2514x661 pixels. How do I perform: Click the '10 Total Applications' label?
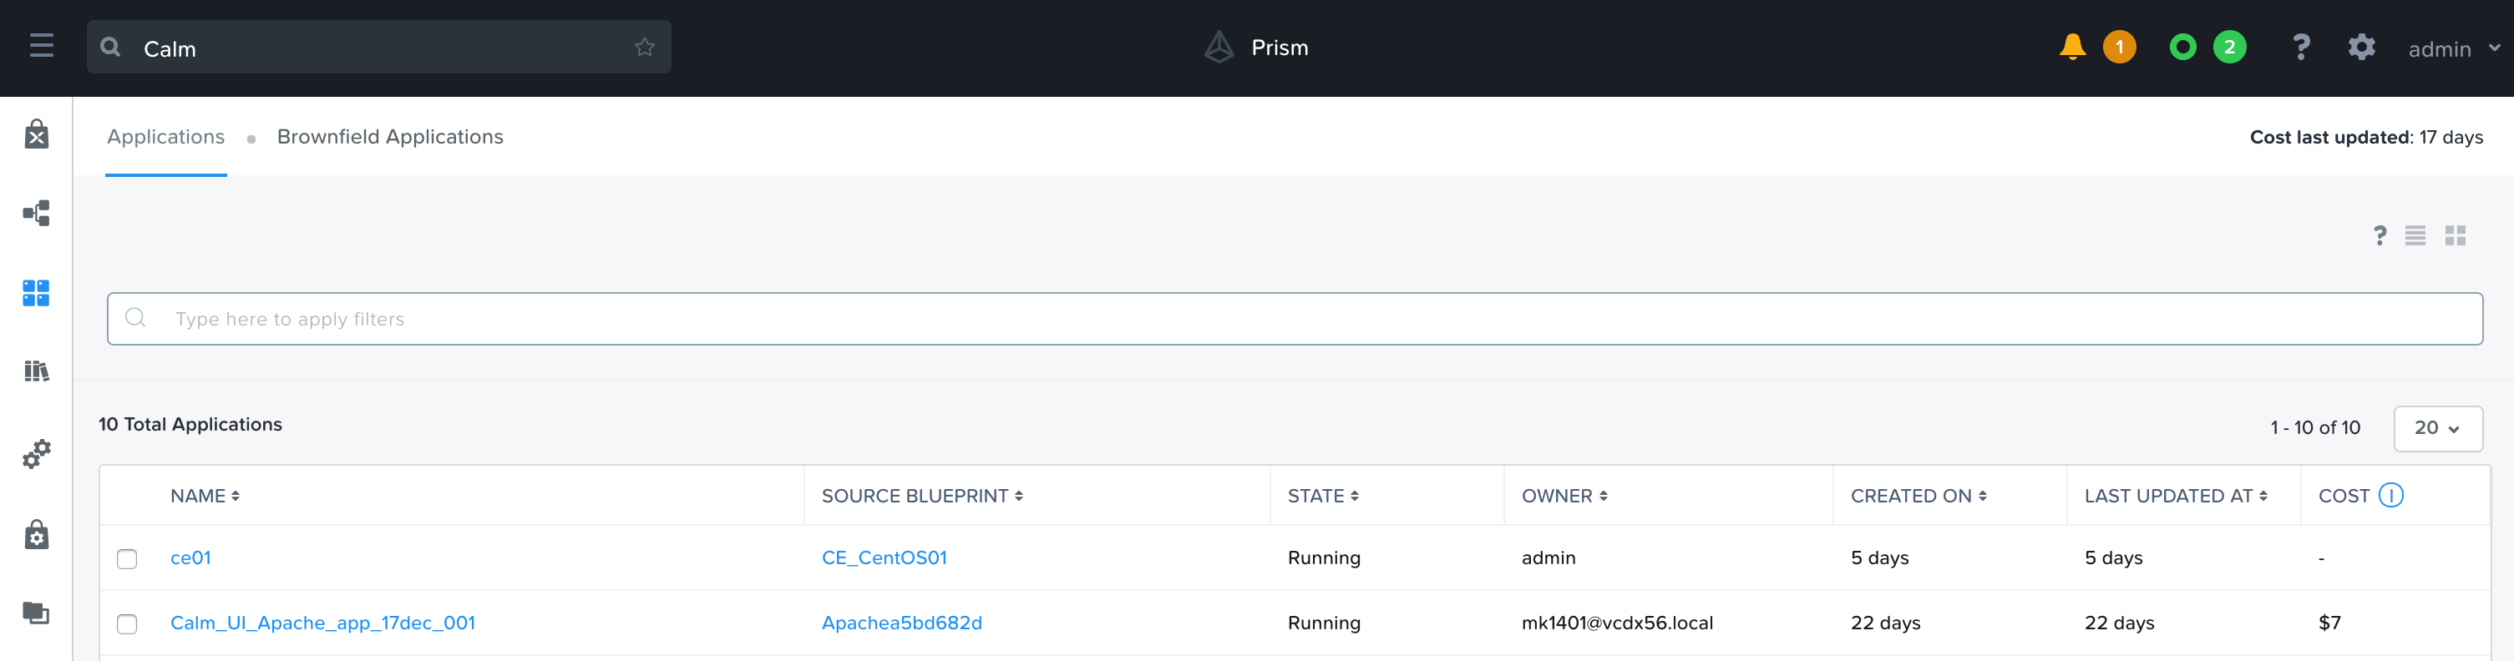tap(190, 424)
